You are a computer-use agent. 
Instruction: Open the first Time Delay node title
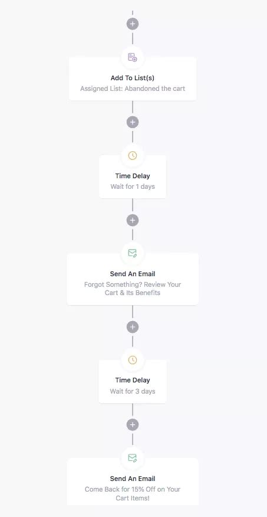pos(133,176)
